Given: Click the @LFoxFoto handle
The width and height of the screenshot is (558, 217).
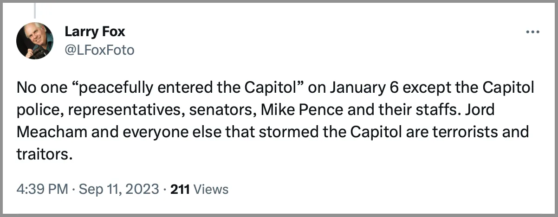Looking at the screenshot, I should (99, 50).
